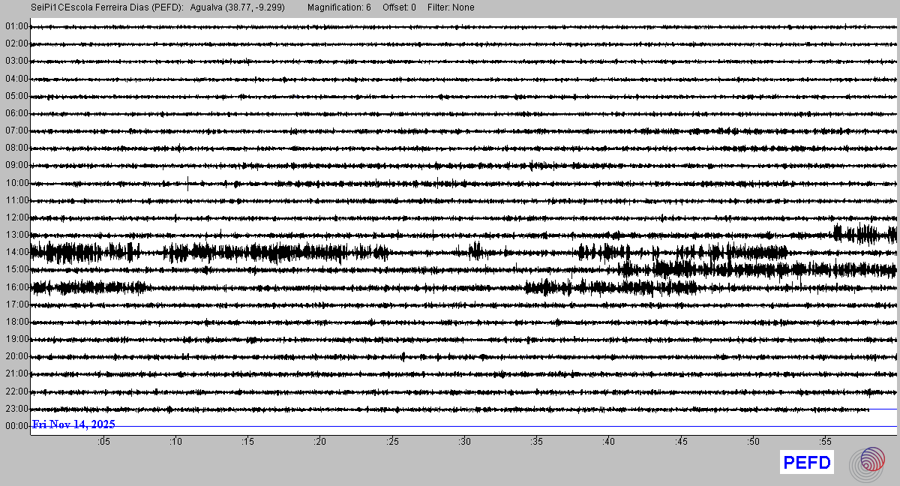Click the :05 minute axis tick label
The width and height of the screenshot is (900, 486).
(x=103, y=442)
